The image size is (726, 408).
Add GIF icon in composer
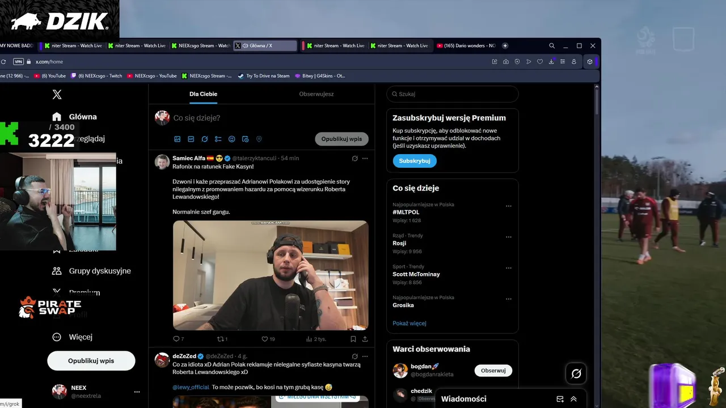(191, 139)
